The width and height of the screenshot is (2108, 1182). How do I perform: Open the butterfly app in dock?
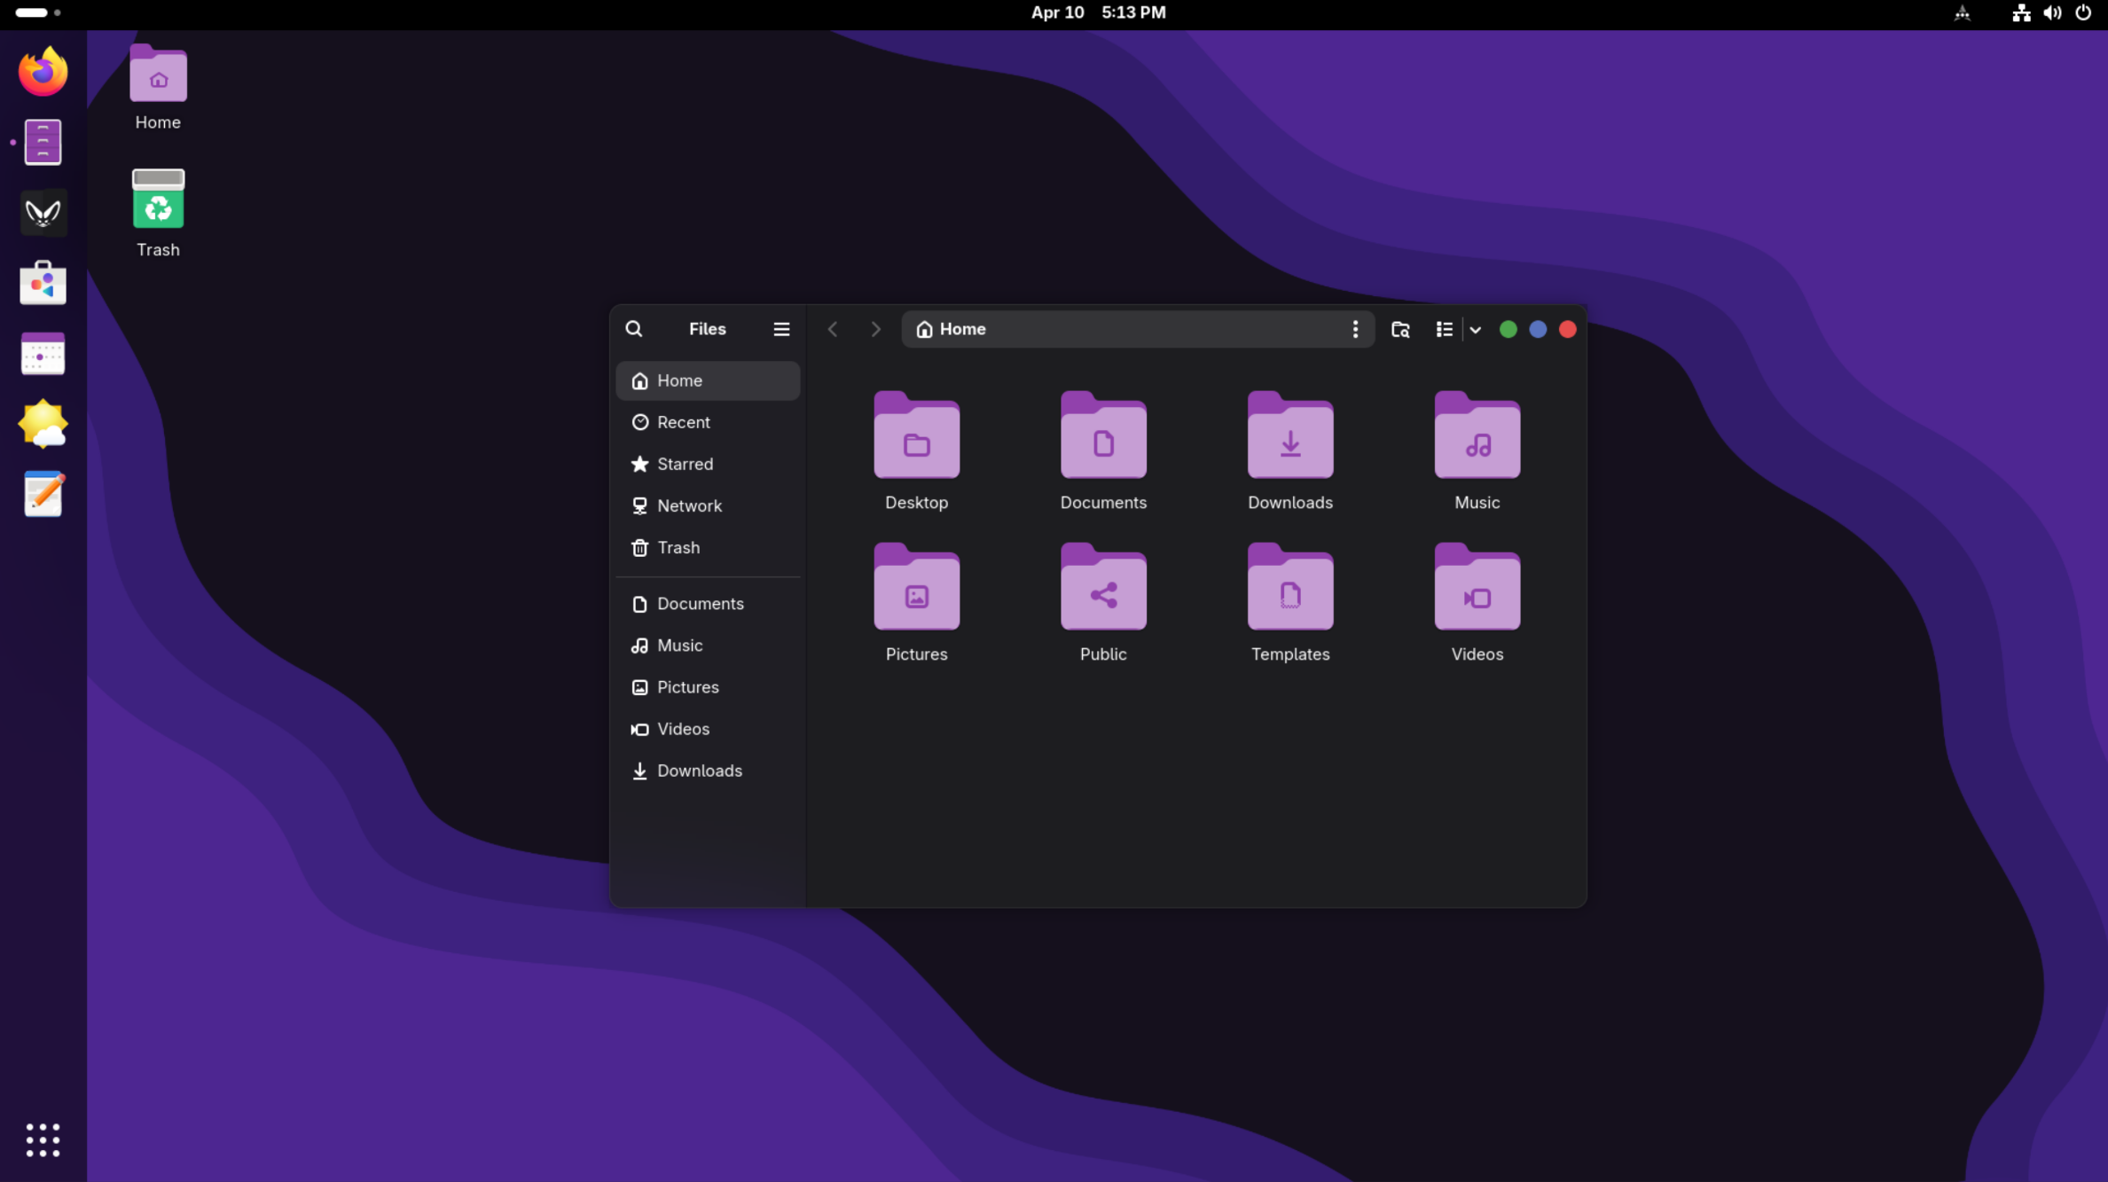click(x=43, y=213)
